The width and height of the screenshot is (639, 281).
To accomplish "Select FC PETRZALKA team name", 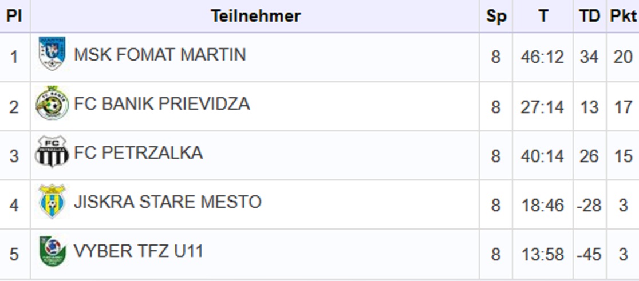I will pyautogui.click(x=138, y=153).
